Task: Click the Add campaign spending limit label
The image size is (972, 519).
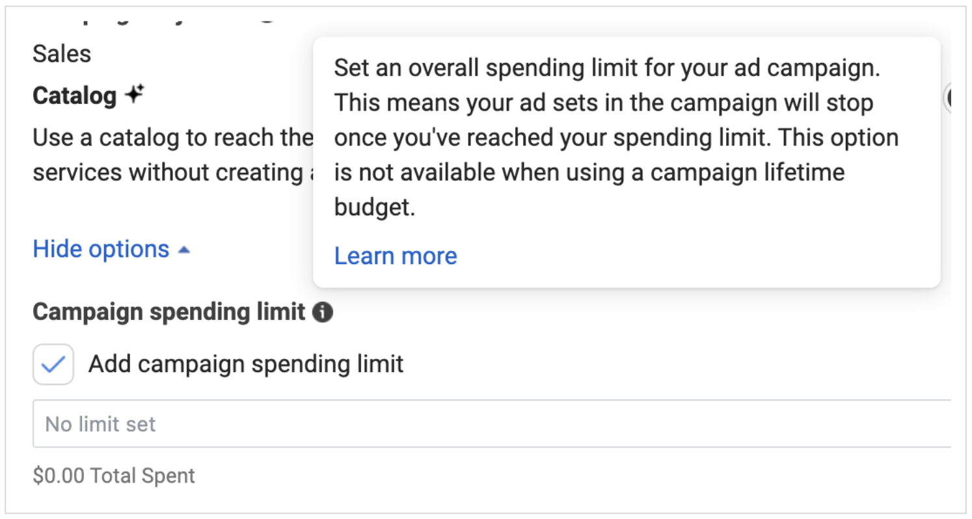Action: tap(246, 364)
